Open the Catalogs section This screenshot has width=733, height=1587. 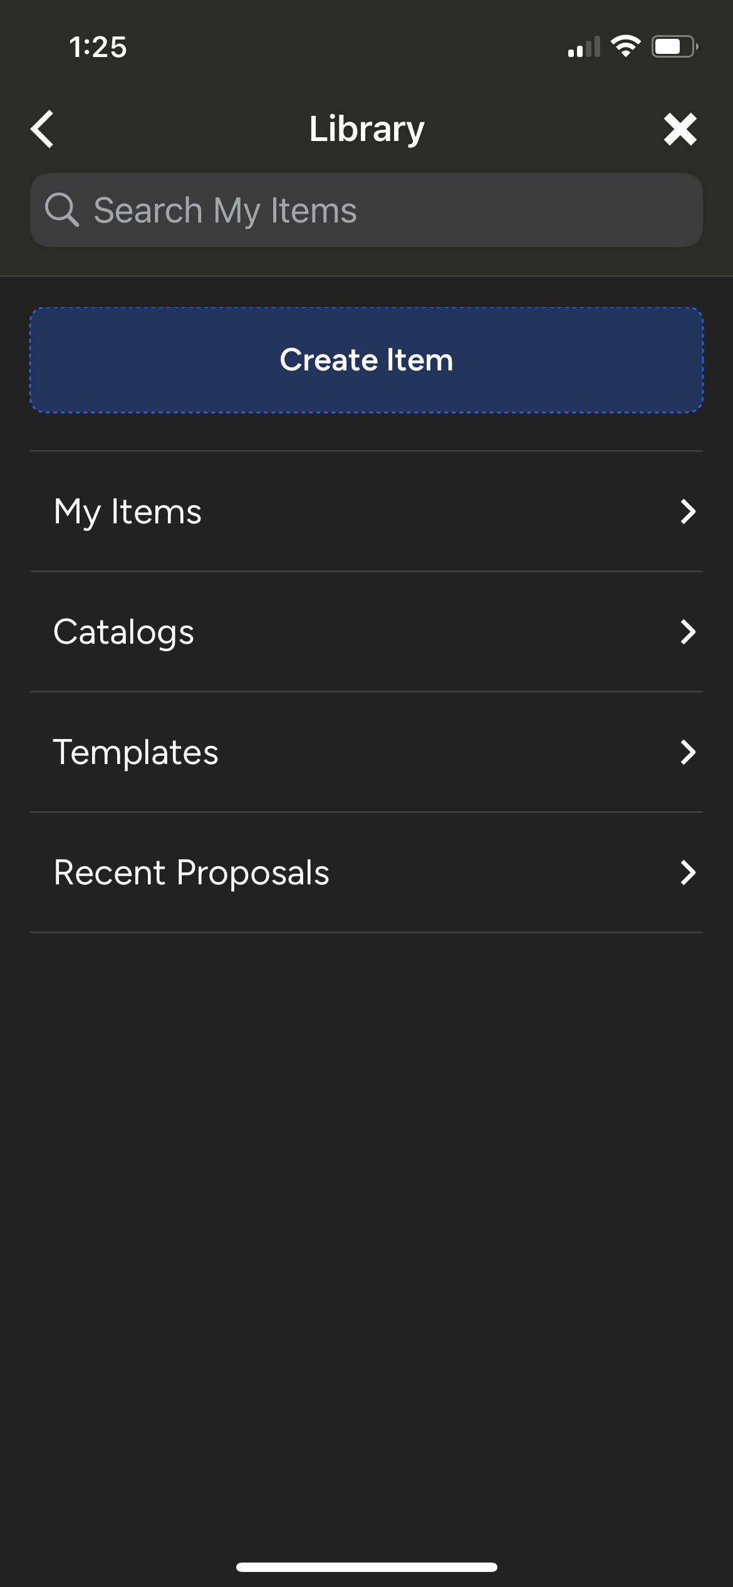pyautogui.click(x=366, y=632)
